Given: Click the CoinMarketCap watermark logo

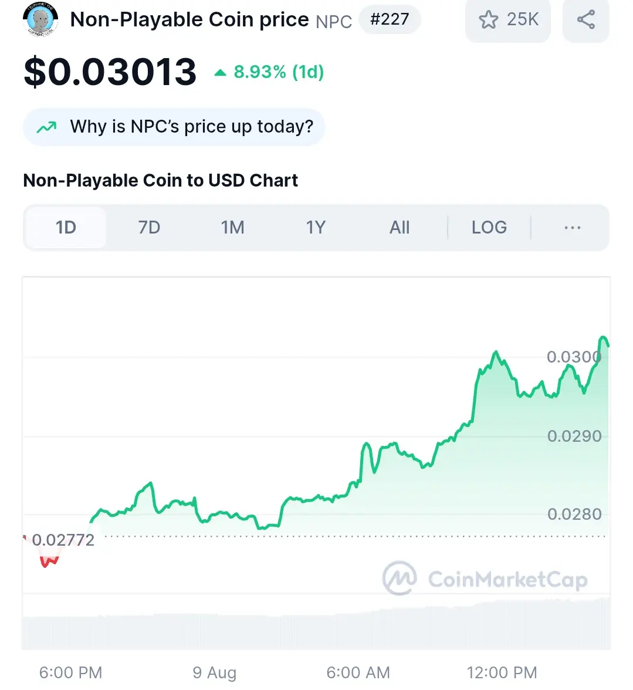Looking at the screenshot, I should [x=485, y=579].
